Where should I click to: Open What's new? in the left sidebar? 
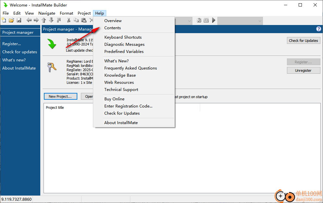(x=14, y=60)
